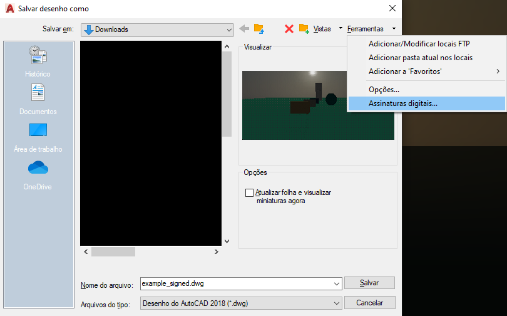Select the OneDrive location icon
Screen dimensions: 507x316
click(38, 174)
